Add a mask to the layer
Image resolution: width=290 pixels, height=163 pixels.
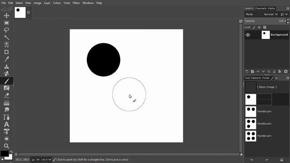click(x=280, y=72)
